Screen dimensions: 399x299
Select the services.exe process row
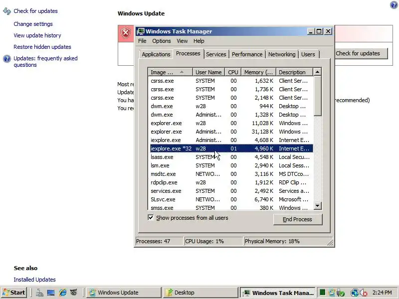coord(231,191)
